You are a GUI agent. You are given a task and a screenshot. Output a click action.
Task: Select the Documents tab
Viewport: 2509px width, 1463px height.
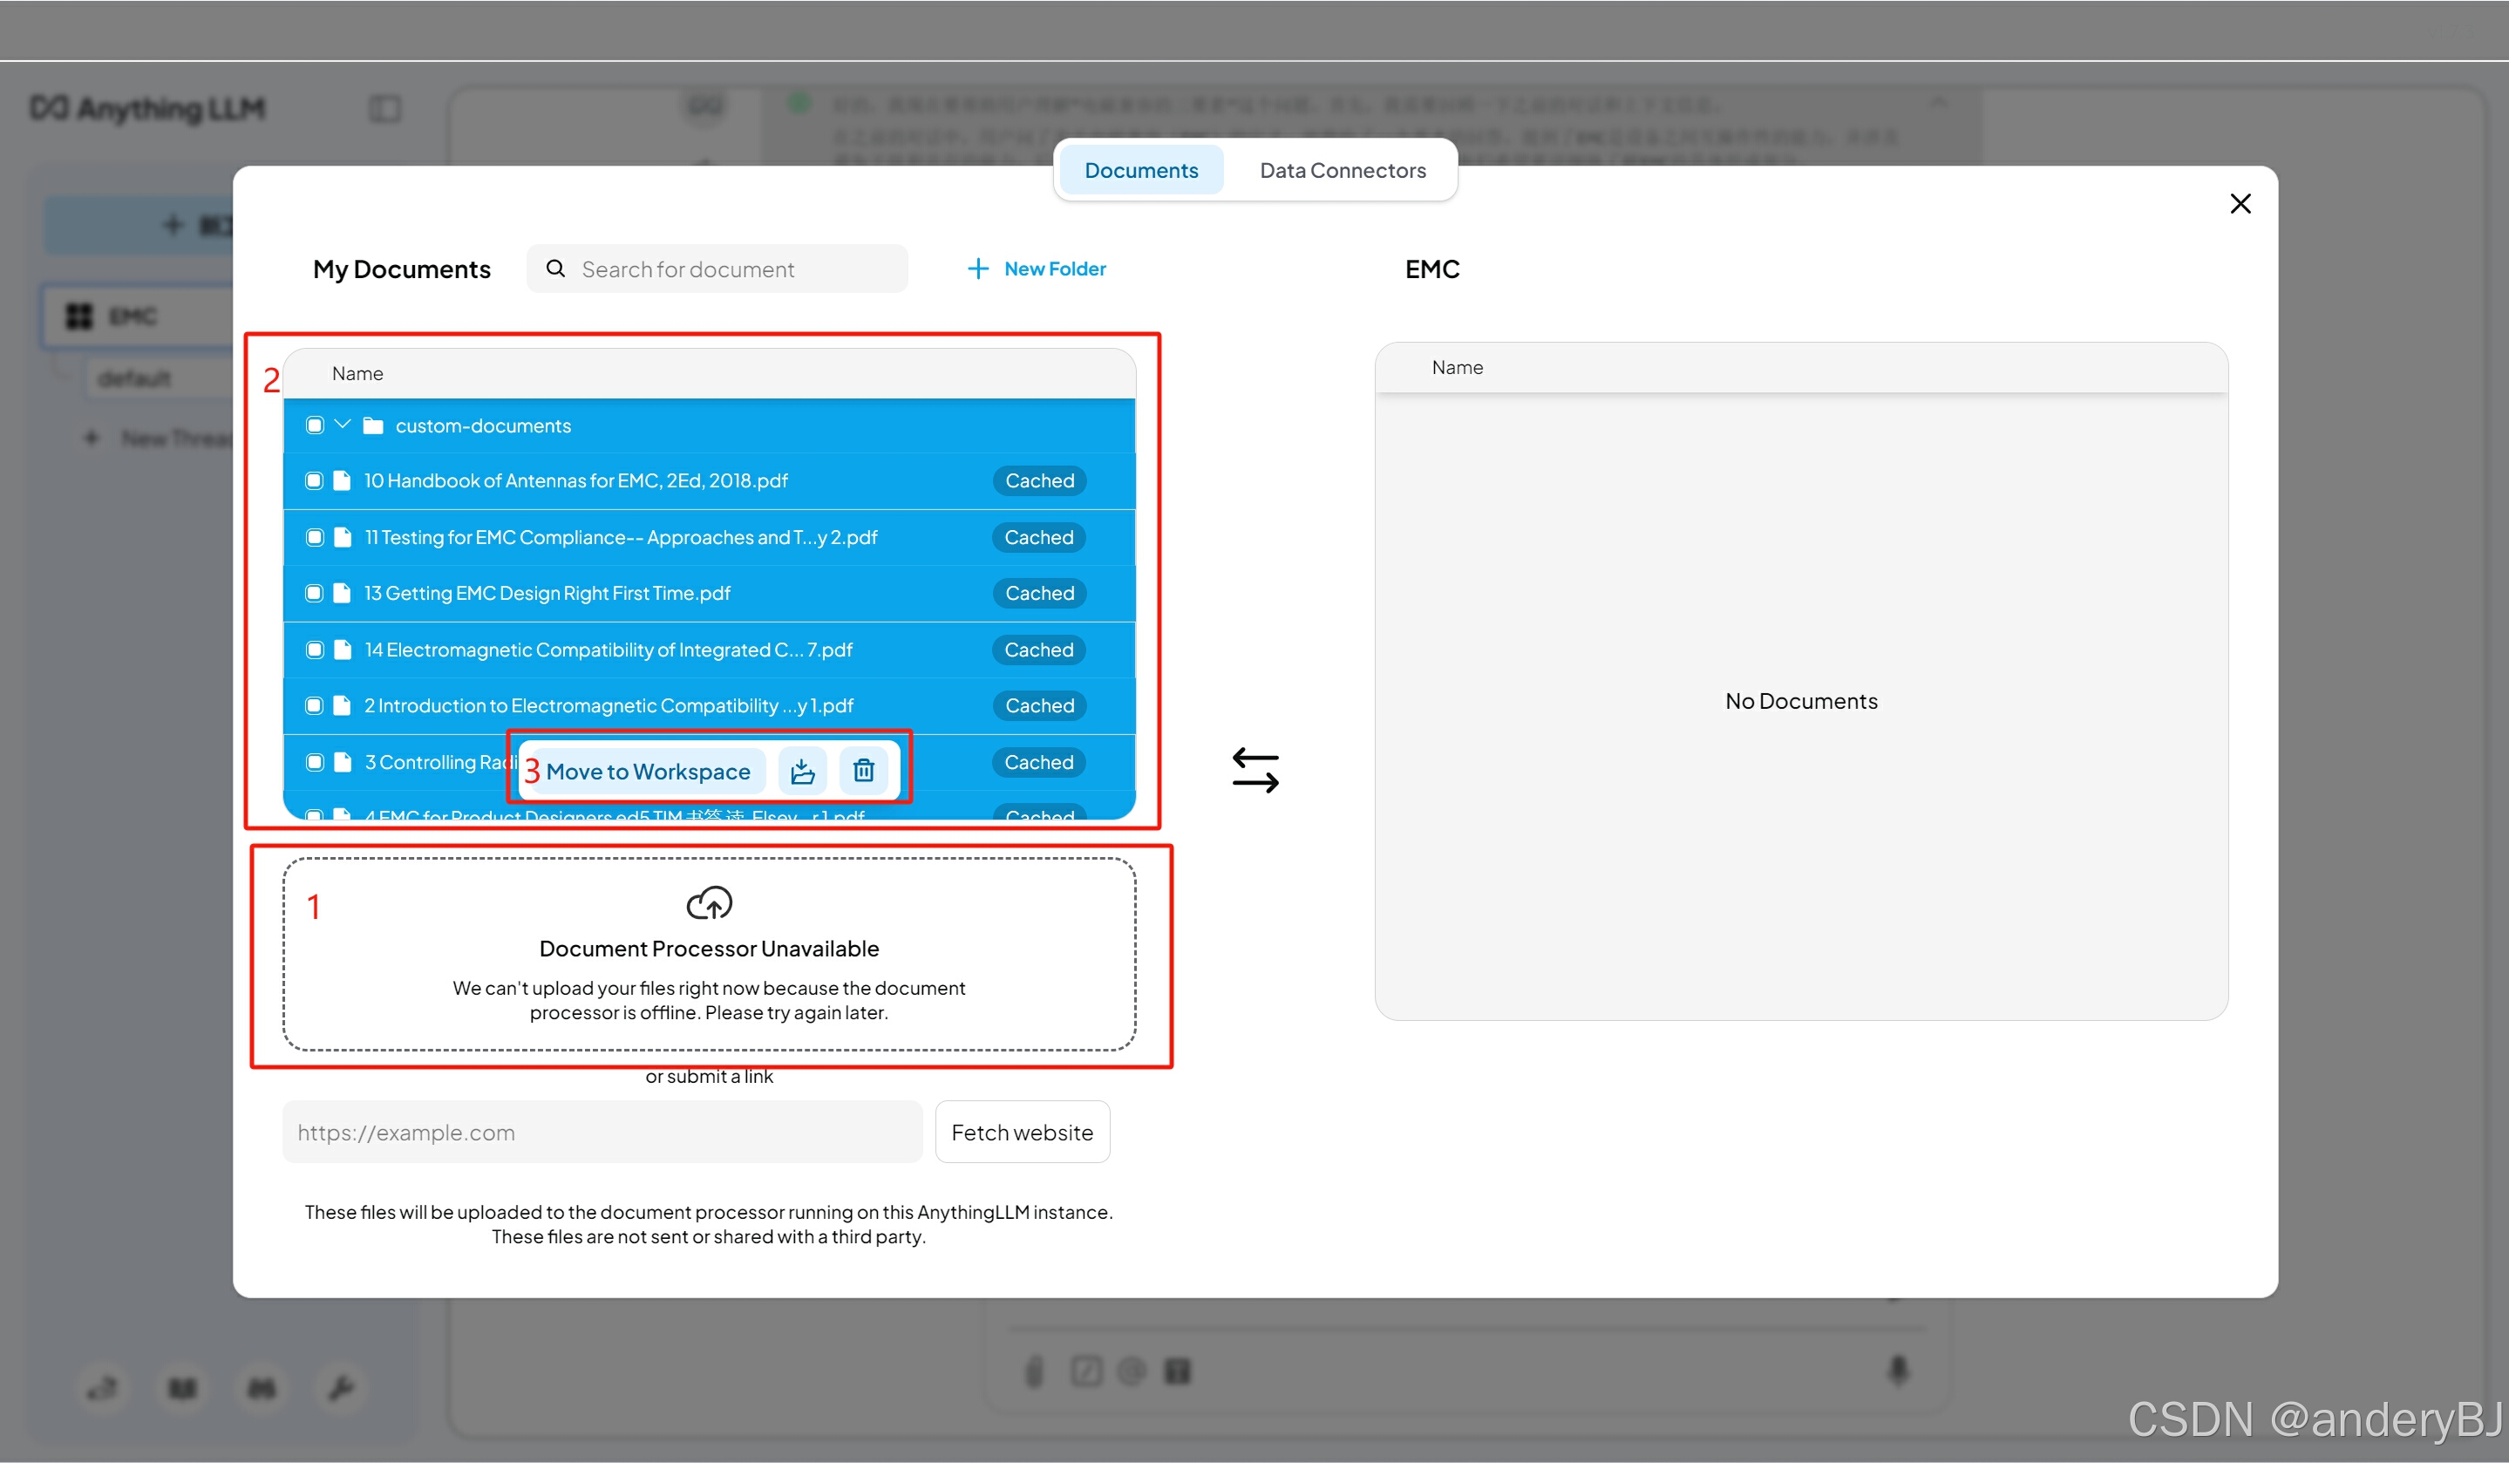[1141, 170]
